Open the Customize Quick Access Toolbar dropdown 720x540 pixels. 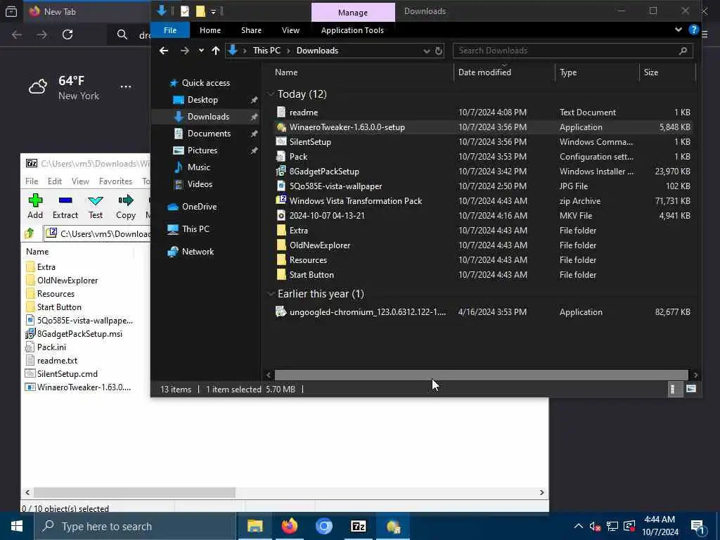click(214, 11)
